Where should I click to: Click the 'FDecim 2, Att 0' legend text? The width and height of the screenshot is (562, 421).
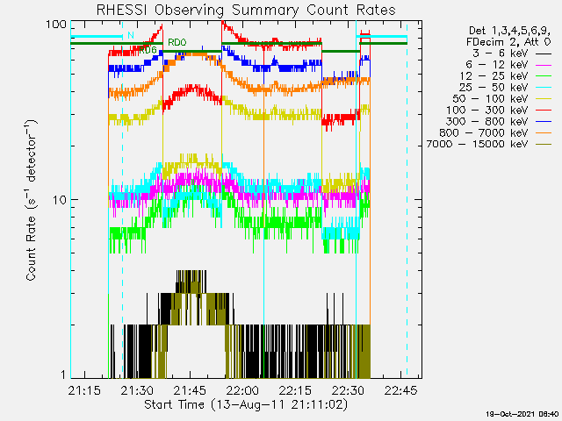pos(508,42)
